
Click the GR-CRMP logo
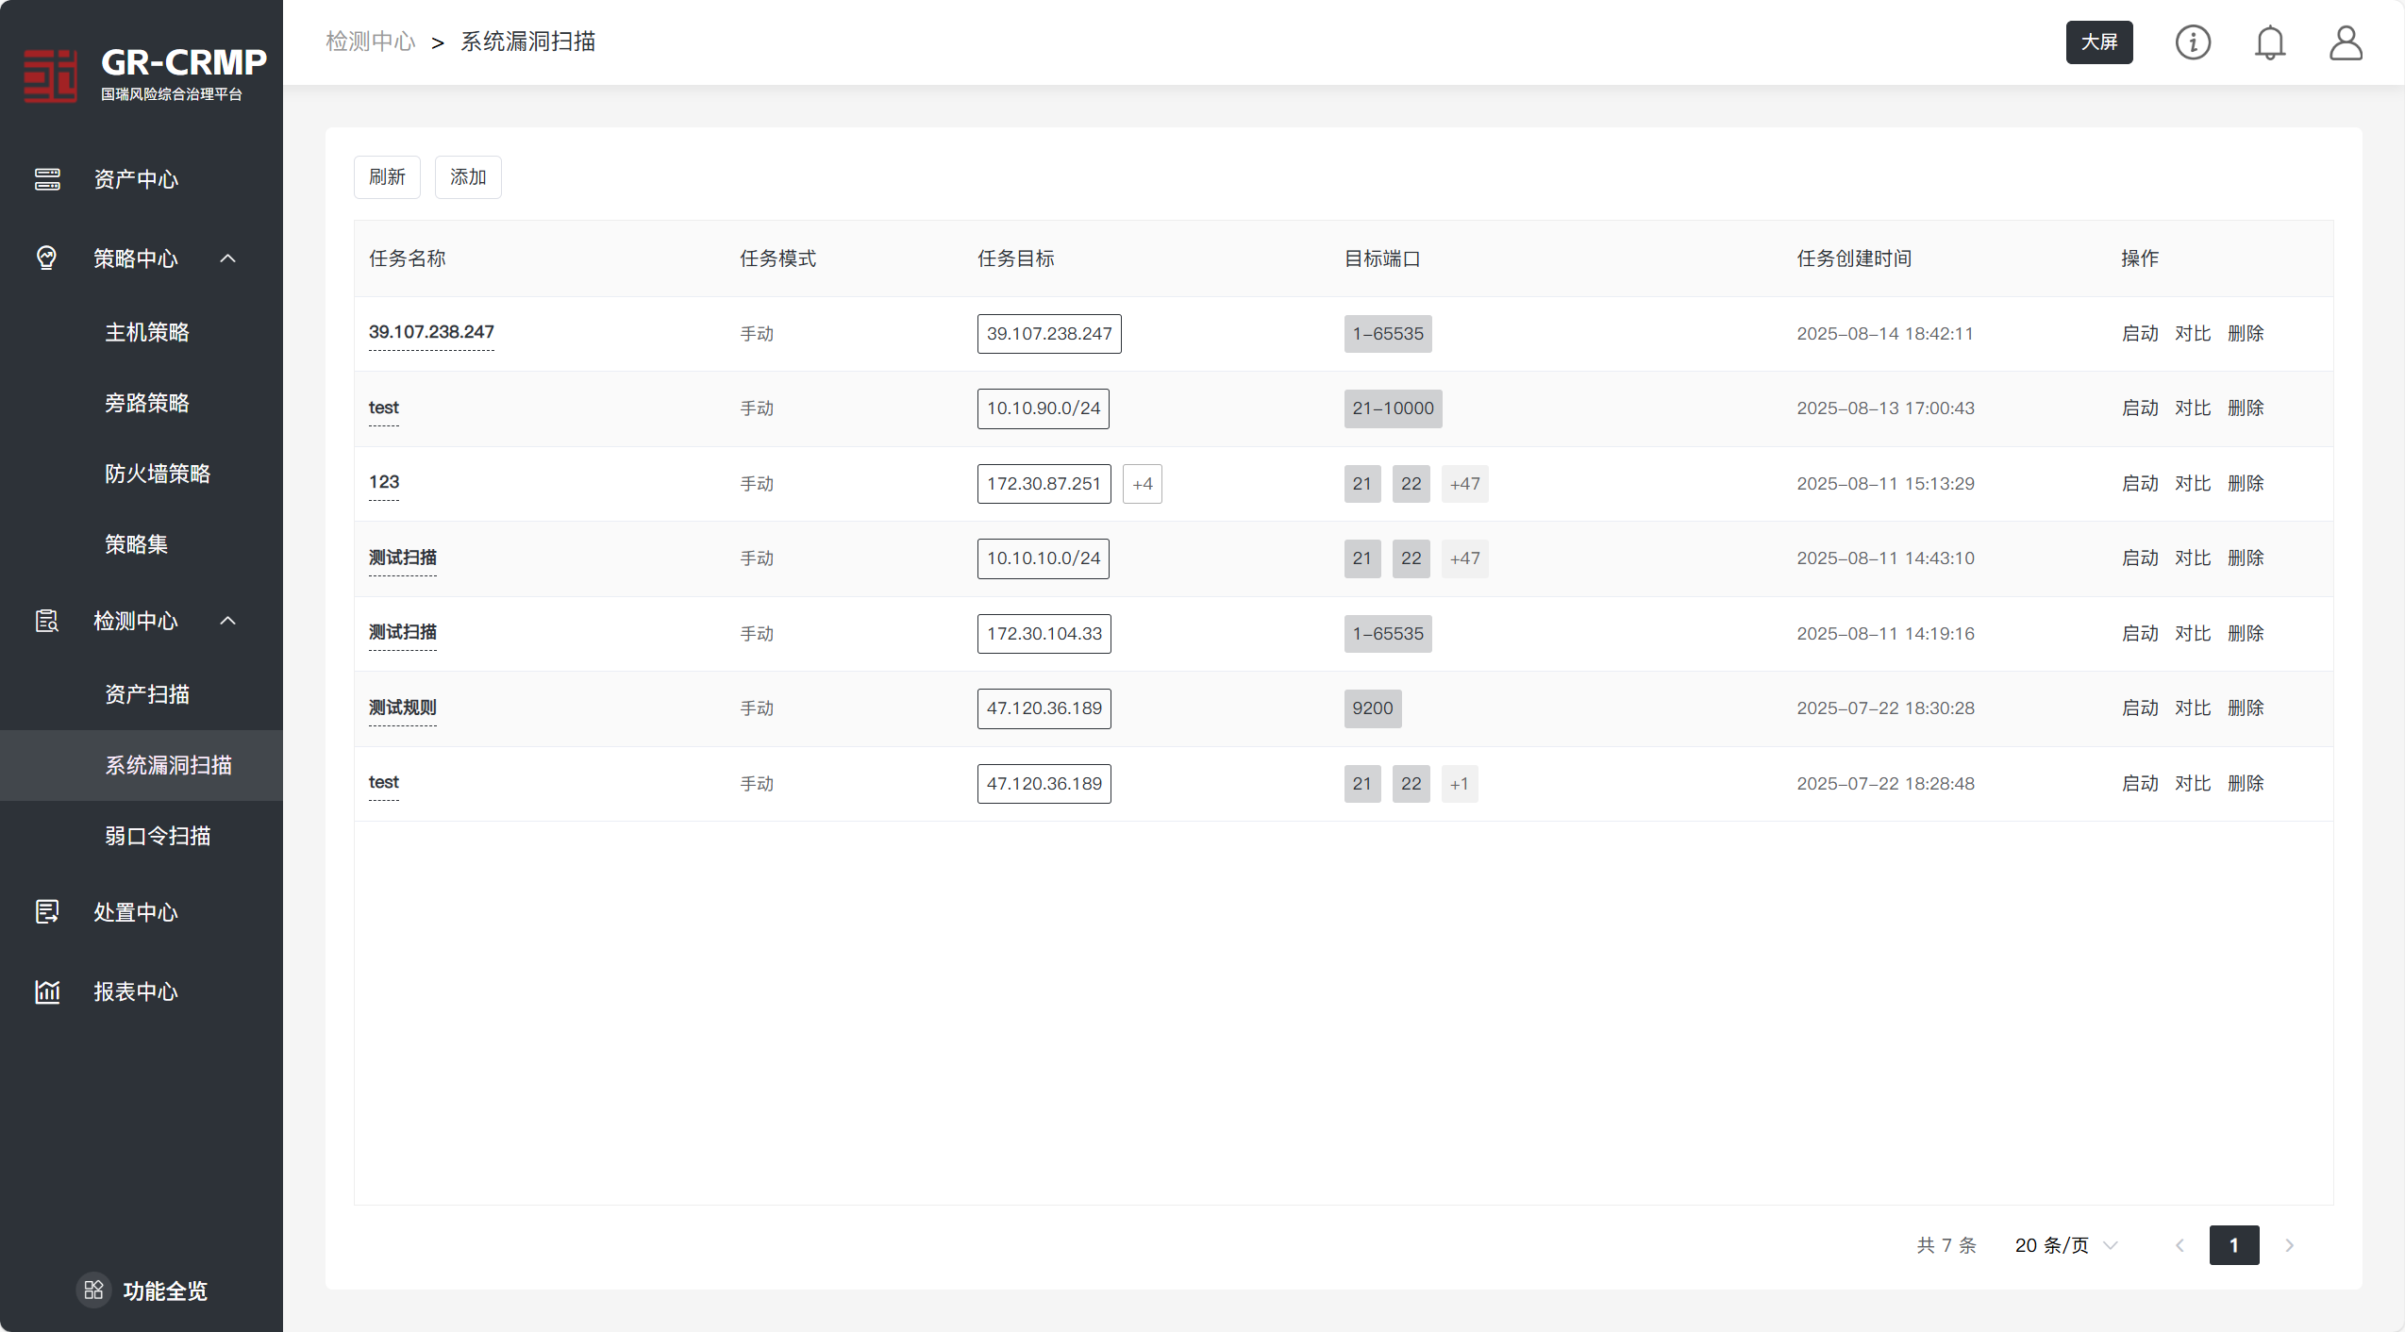50,75
